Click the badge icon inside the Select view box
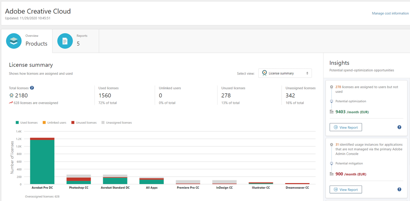 click(x=265, y=73)
